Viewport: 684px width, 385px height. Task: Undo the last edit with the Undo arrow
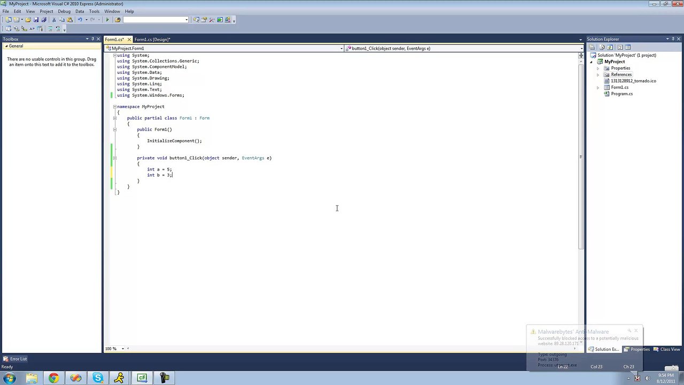[x=80, y=20]
